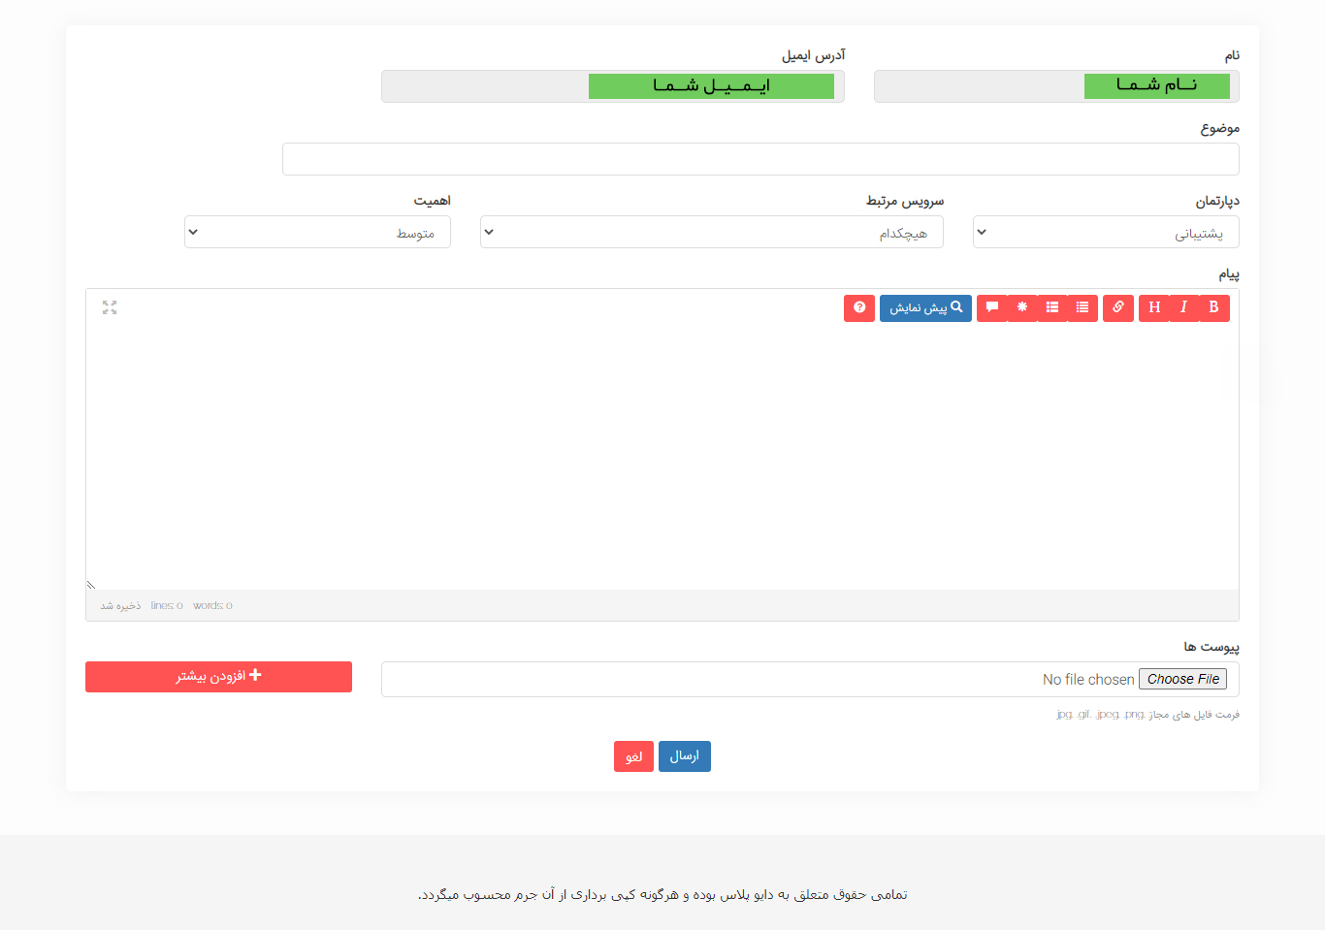Open editor help via the question mark icon
1325x930 pixels.
coord(859,307)
